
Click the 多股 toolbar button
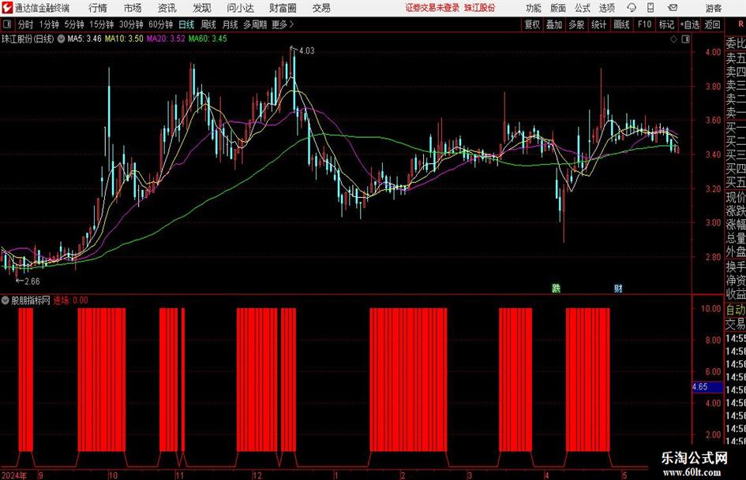click(x=576, y=24)
